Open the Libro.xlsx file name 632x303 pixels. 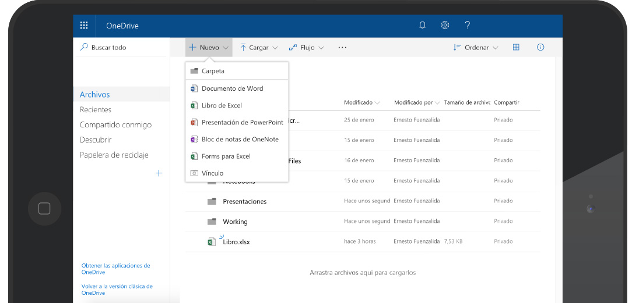point(236,242)
